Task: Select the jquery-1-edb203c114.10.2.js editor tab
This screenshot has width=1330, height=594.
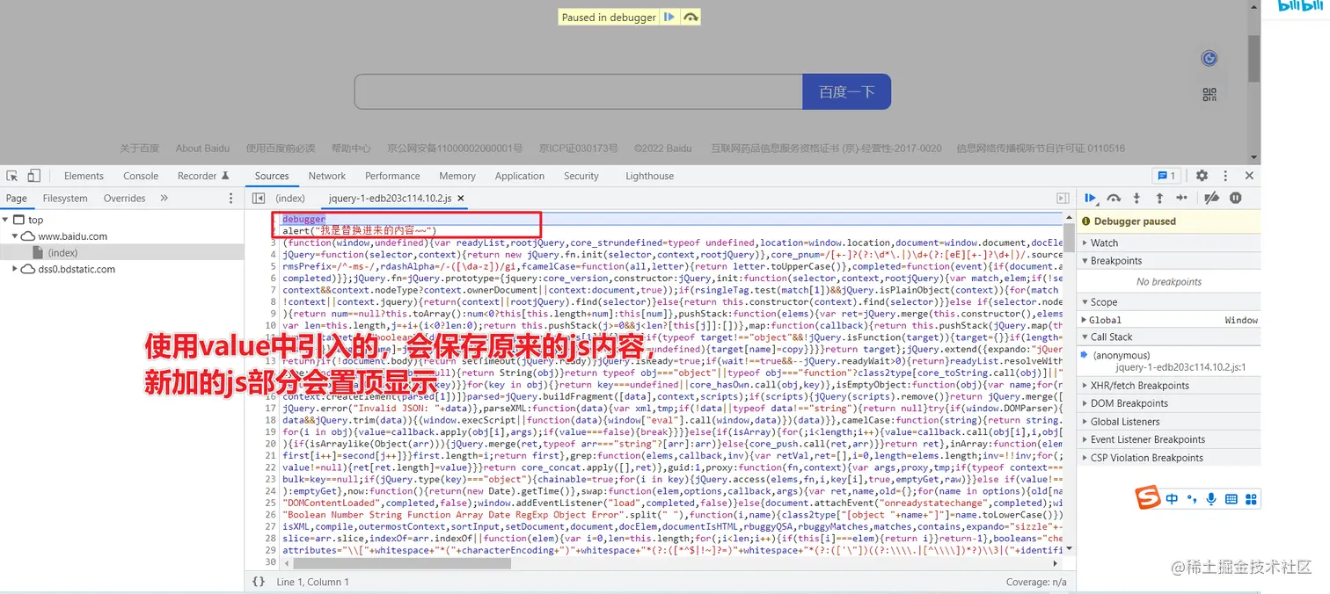Action: [x=390, y=199]
